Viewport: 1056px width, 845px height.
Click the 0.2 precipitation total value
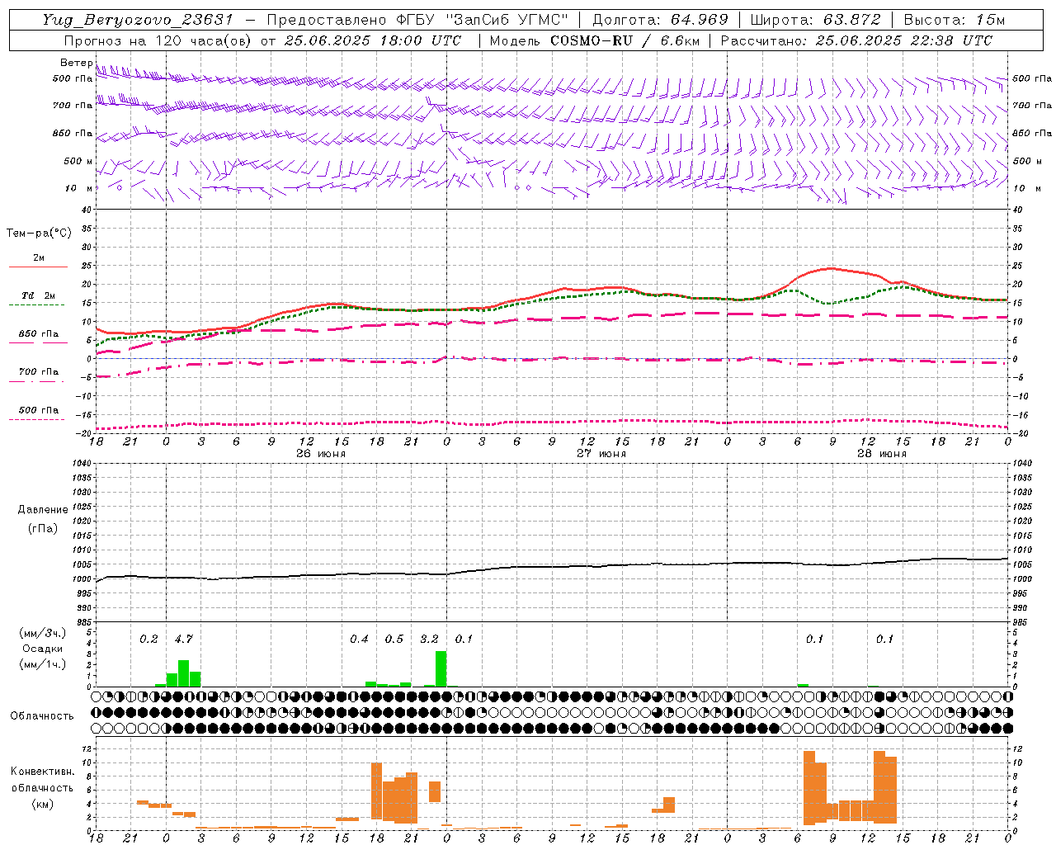click(148, 639)
